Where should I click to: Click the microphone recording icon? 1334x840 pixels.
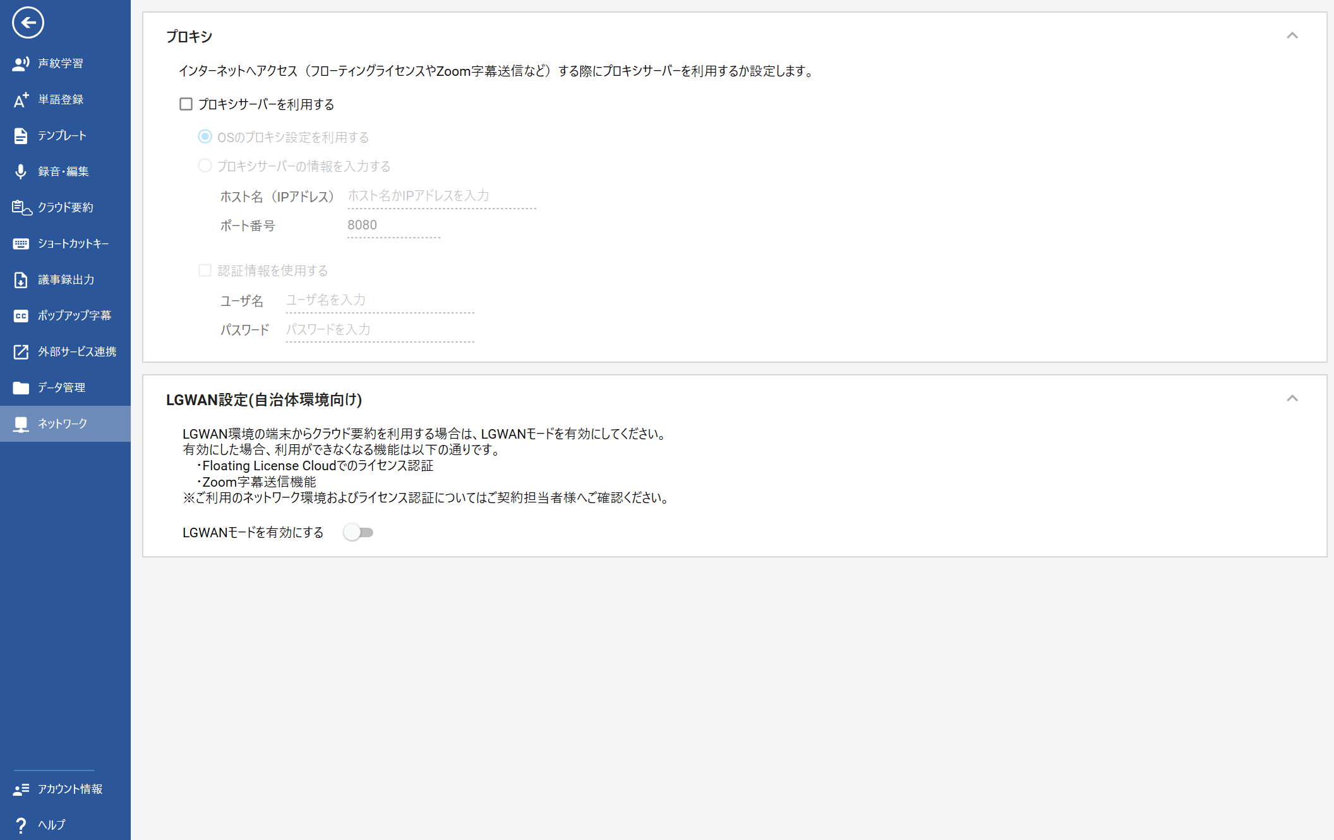21,171
